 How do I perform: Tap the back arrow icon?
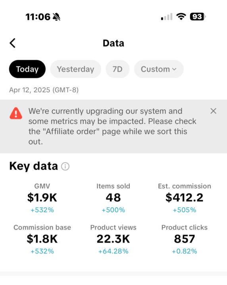coord(12,43)
